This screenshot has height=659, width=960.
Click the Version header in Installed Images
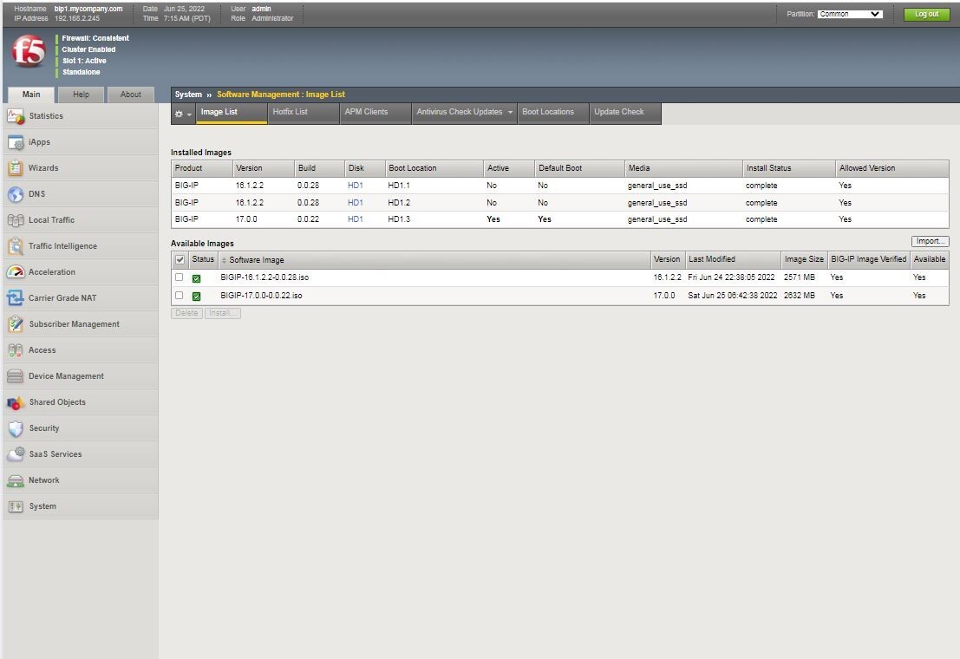coord(264,168)
